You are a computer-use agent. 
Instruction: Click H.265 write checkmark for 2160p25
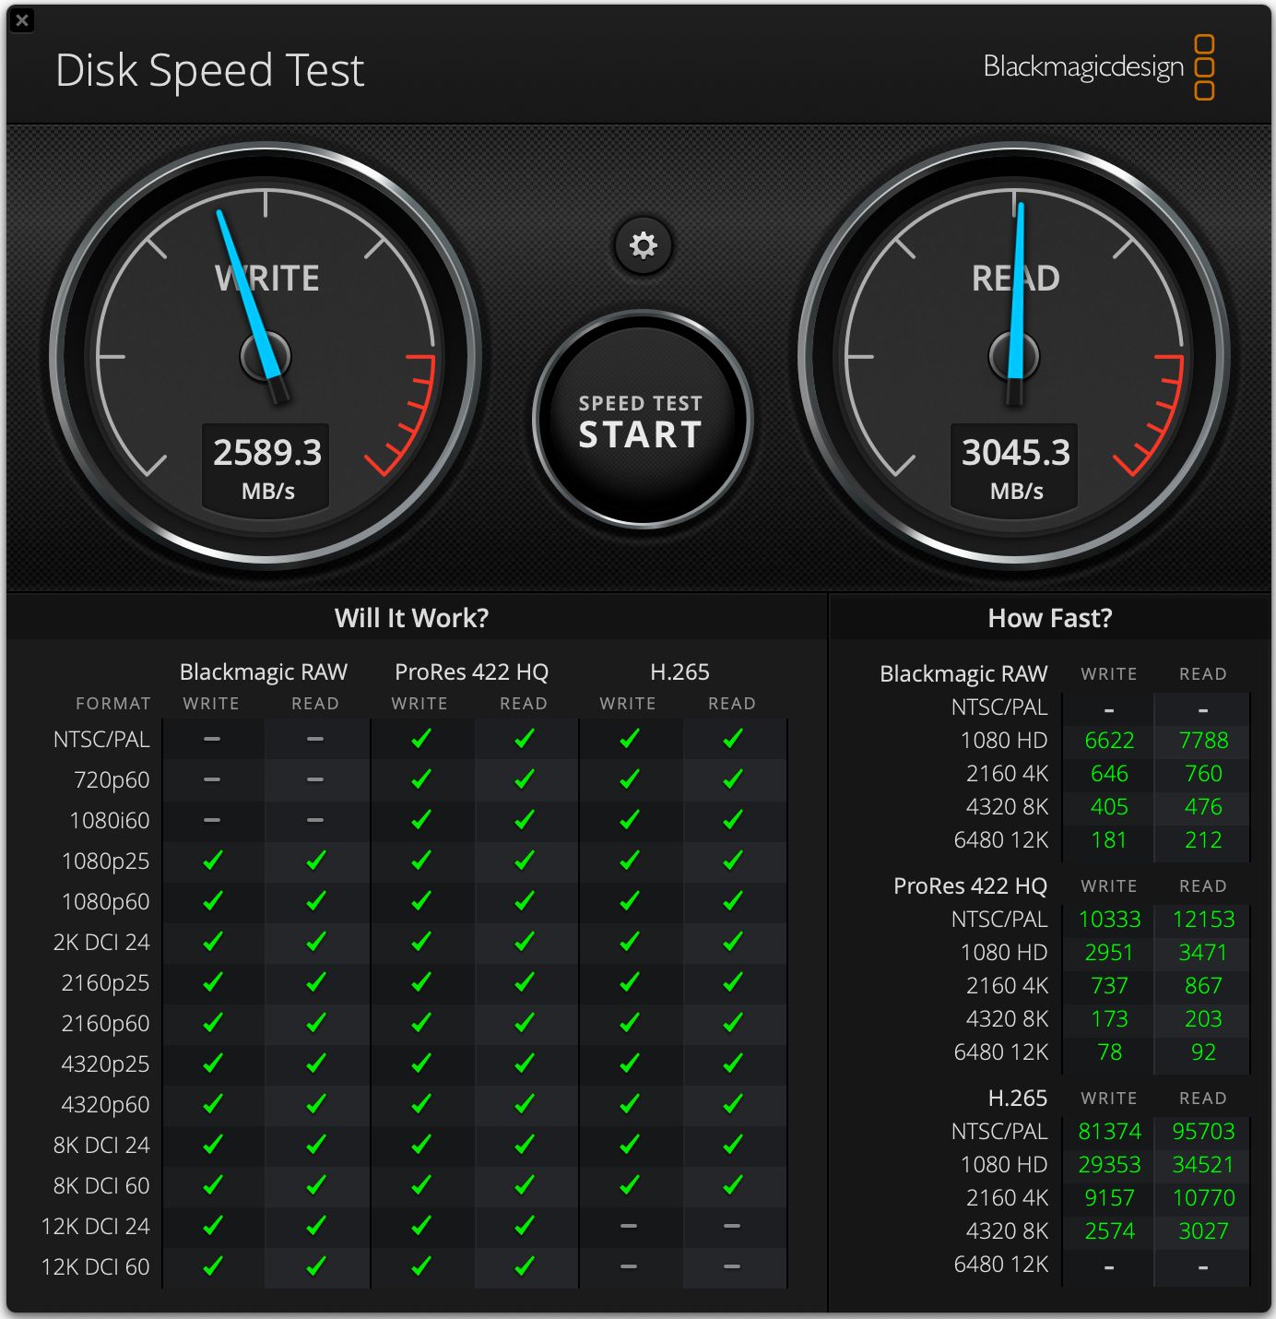click(x=629, y=982)
